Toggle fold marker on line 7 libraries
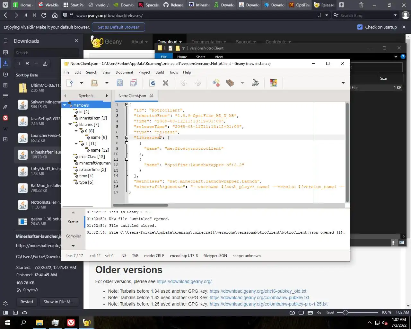Image resolution: width=411 pixels, height=329 pixels. click(x=127, y=138)
